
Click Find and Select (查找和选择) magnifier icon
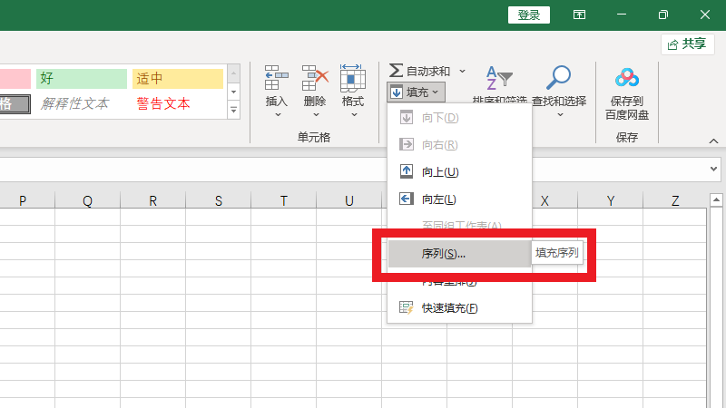click(559, 80)
